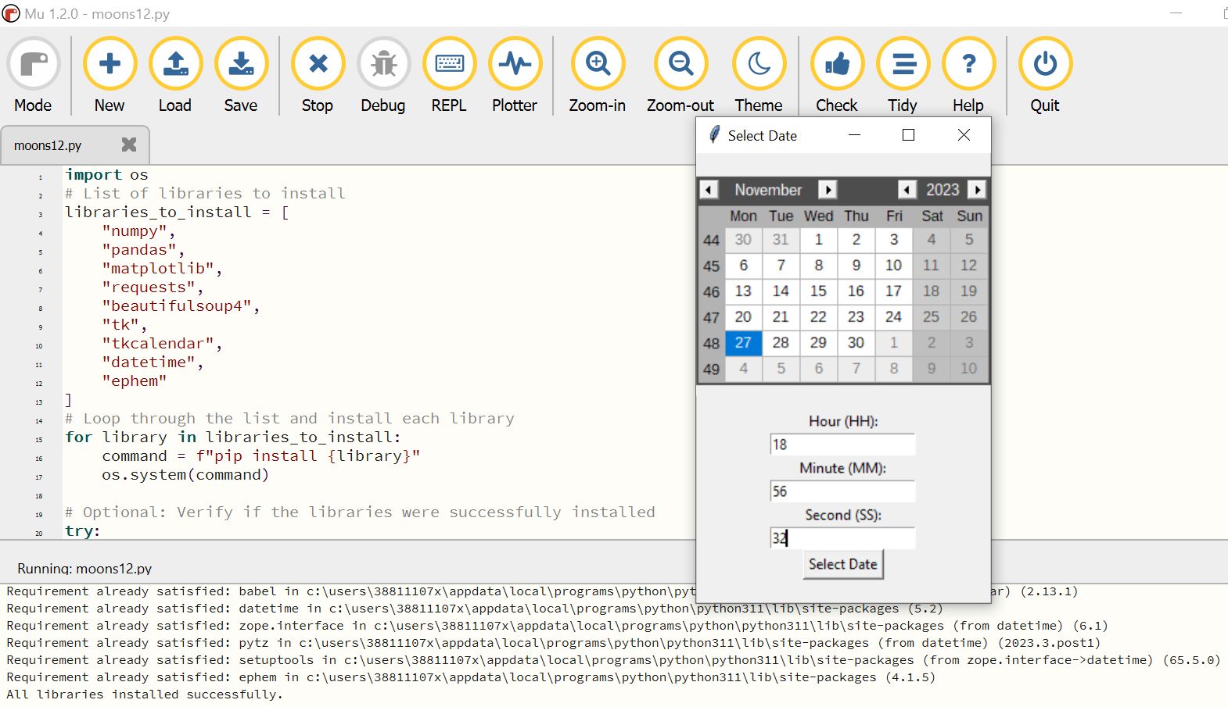Screen dimensions: 1228x707
Task: Zoom in on the editor text
Action: (598, 64)
